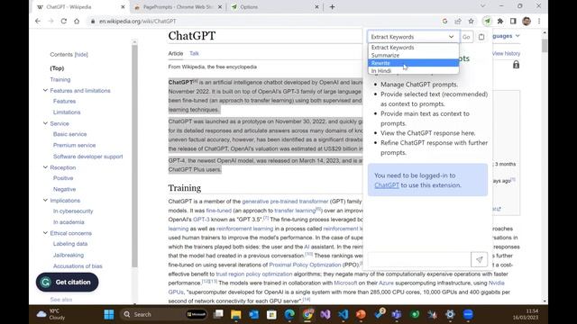Open the Chrome three-dot menu
The width and height of the screenshot is (577, 324).
(x=539, y=22)
